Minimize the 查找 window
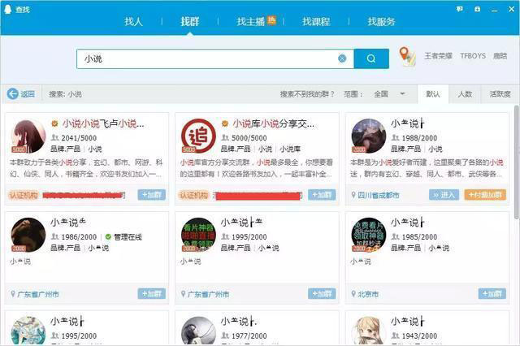520x346 pixels. [495, 9]
